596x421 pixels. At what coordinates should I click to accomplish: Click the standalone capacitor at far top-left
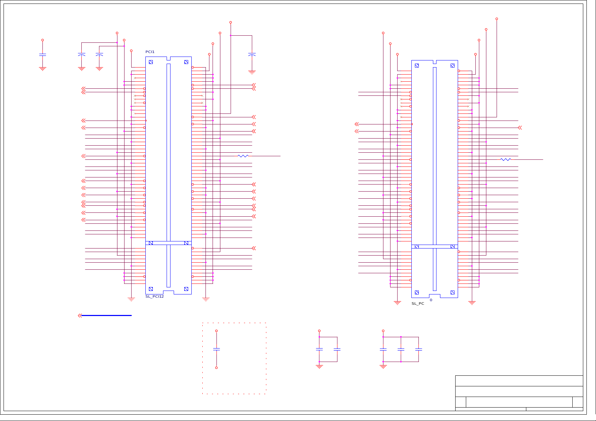coord(42,55)
